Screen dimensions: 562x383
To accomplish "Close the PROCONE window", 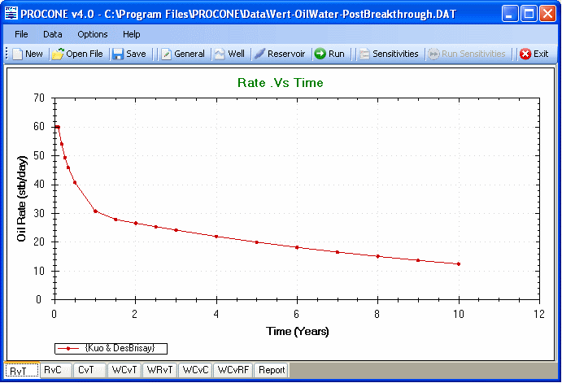I will pos(547,14).
